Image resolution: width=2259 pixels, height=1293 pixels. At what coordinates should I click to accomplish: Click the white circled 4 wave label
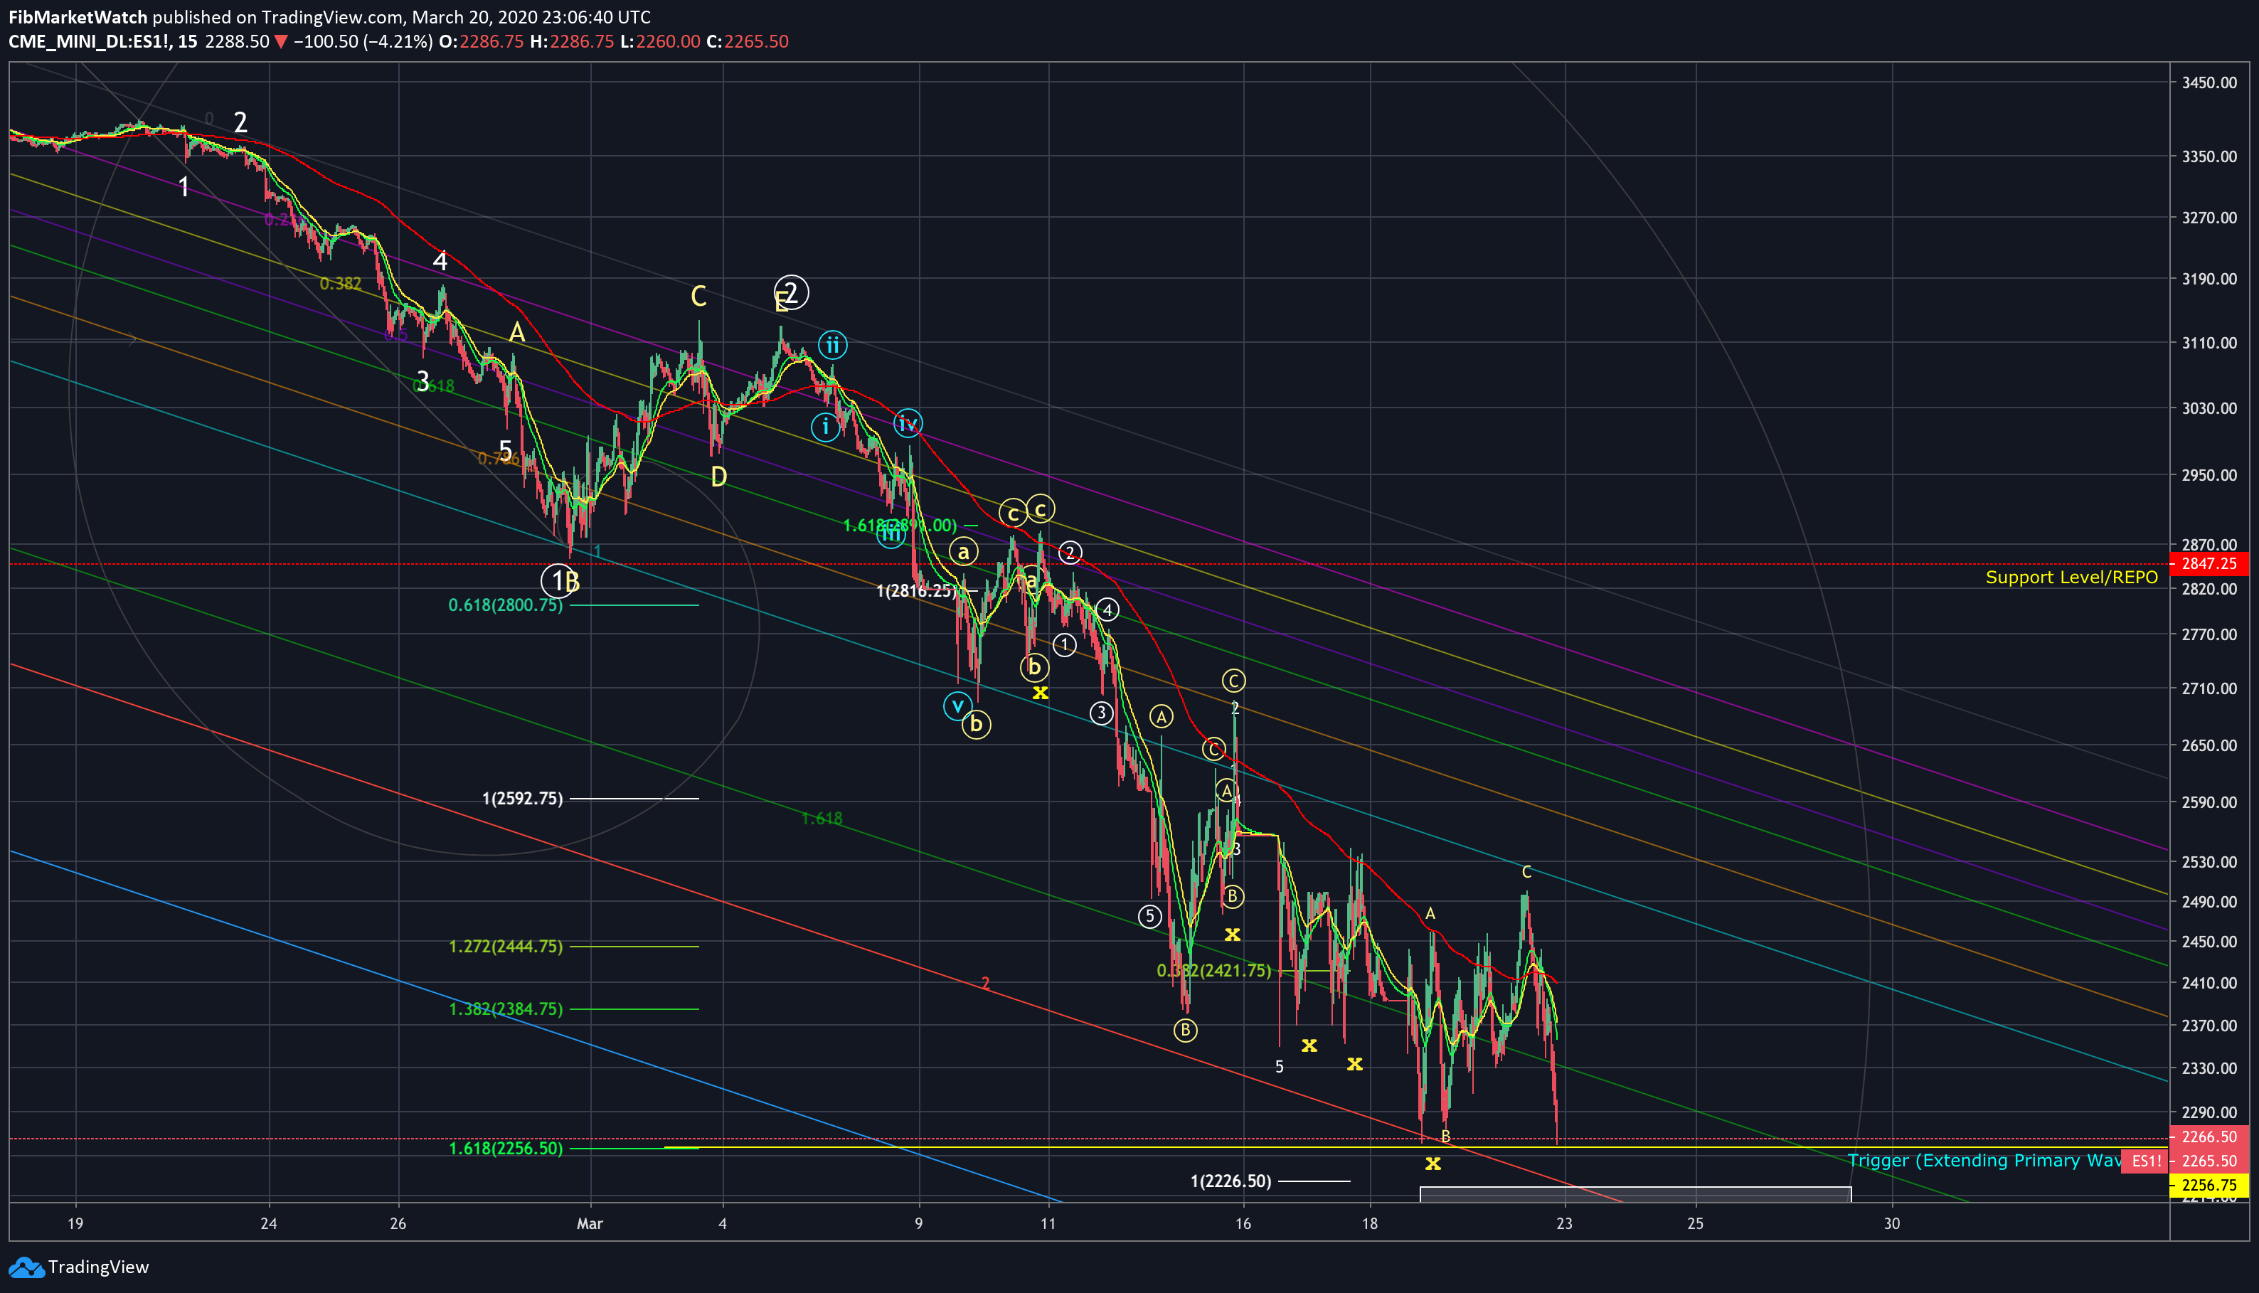(x=1107, y=610)
